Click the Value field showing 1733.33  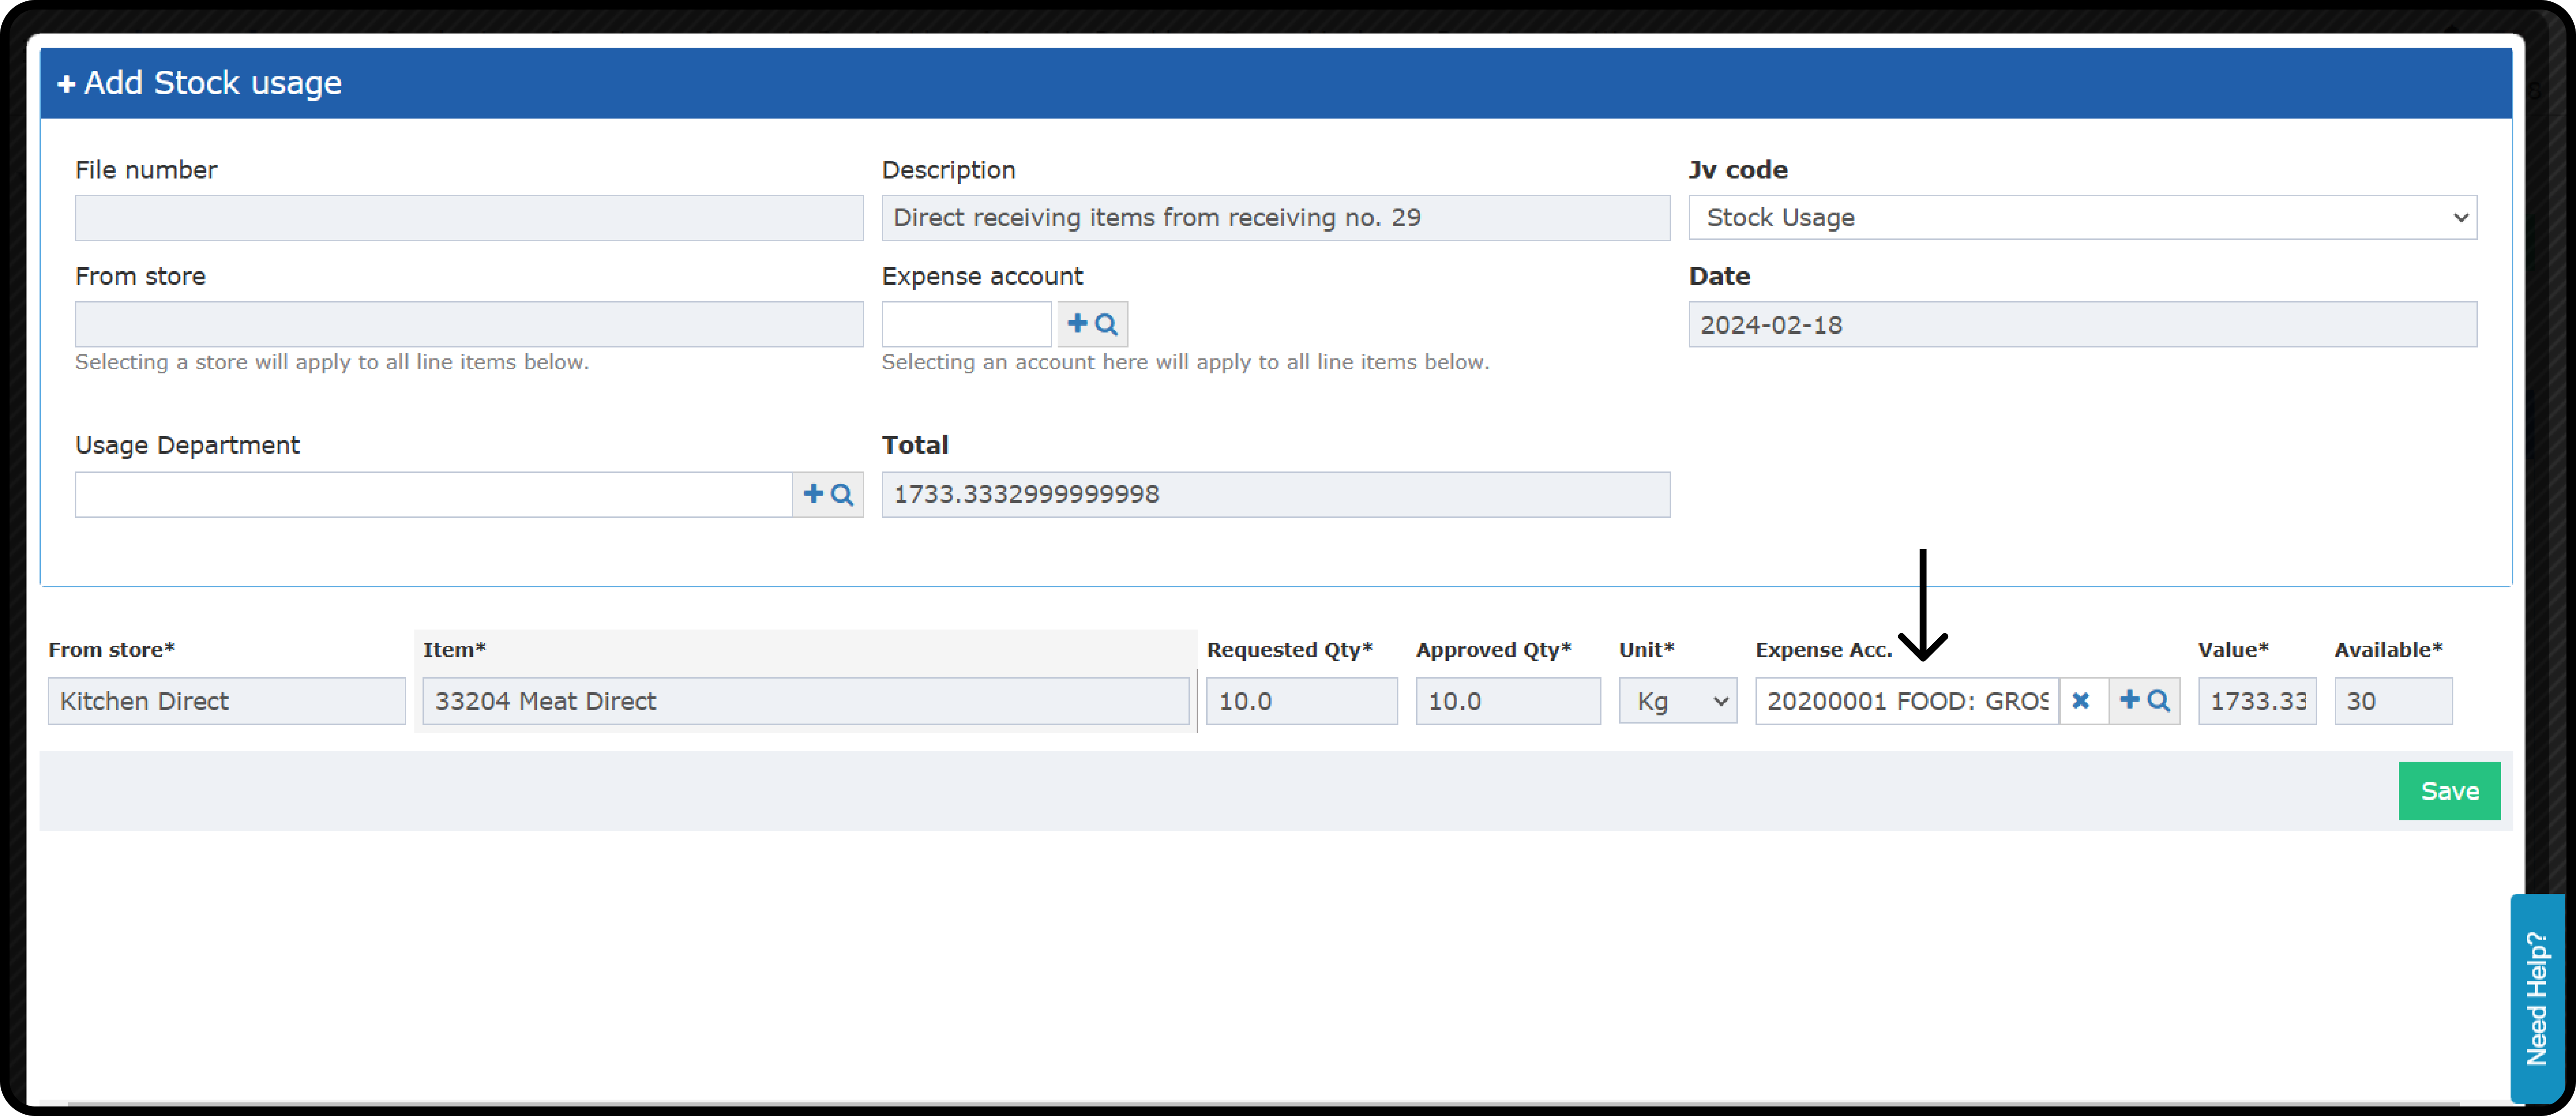(2257, 701)
